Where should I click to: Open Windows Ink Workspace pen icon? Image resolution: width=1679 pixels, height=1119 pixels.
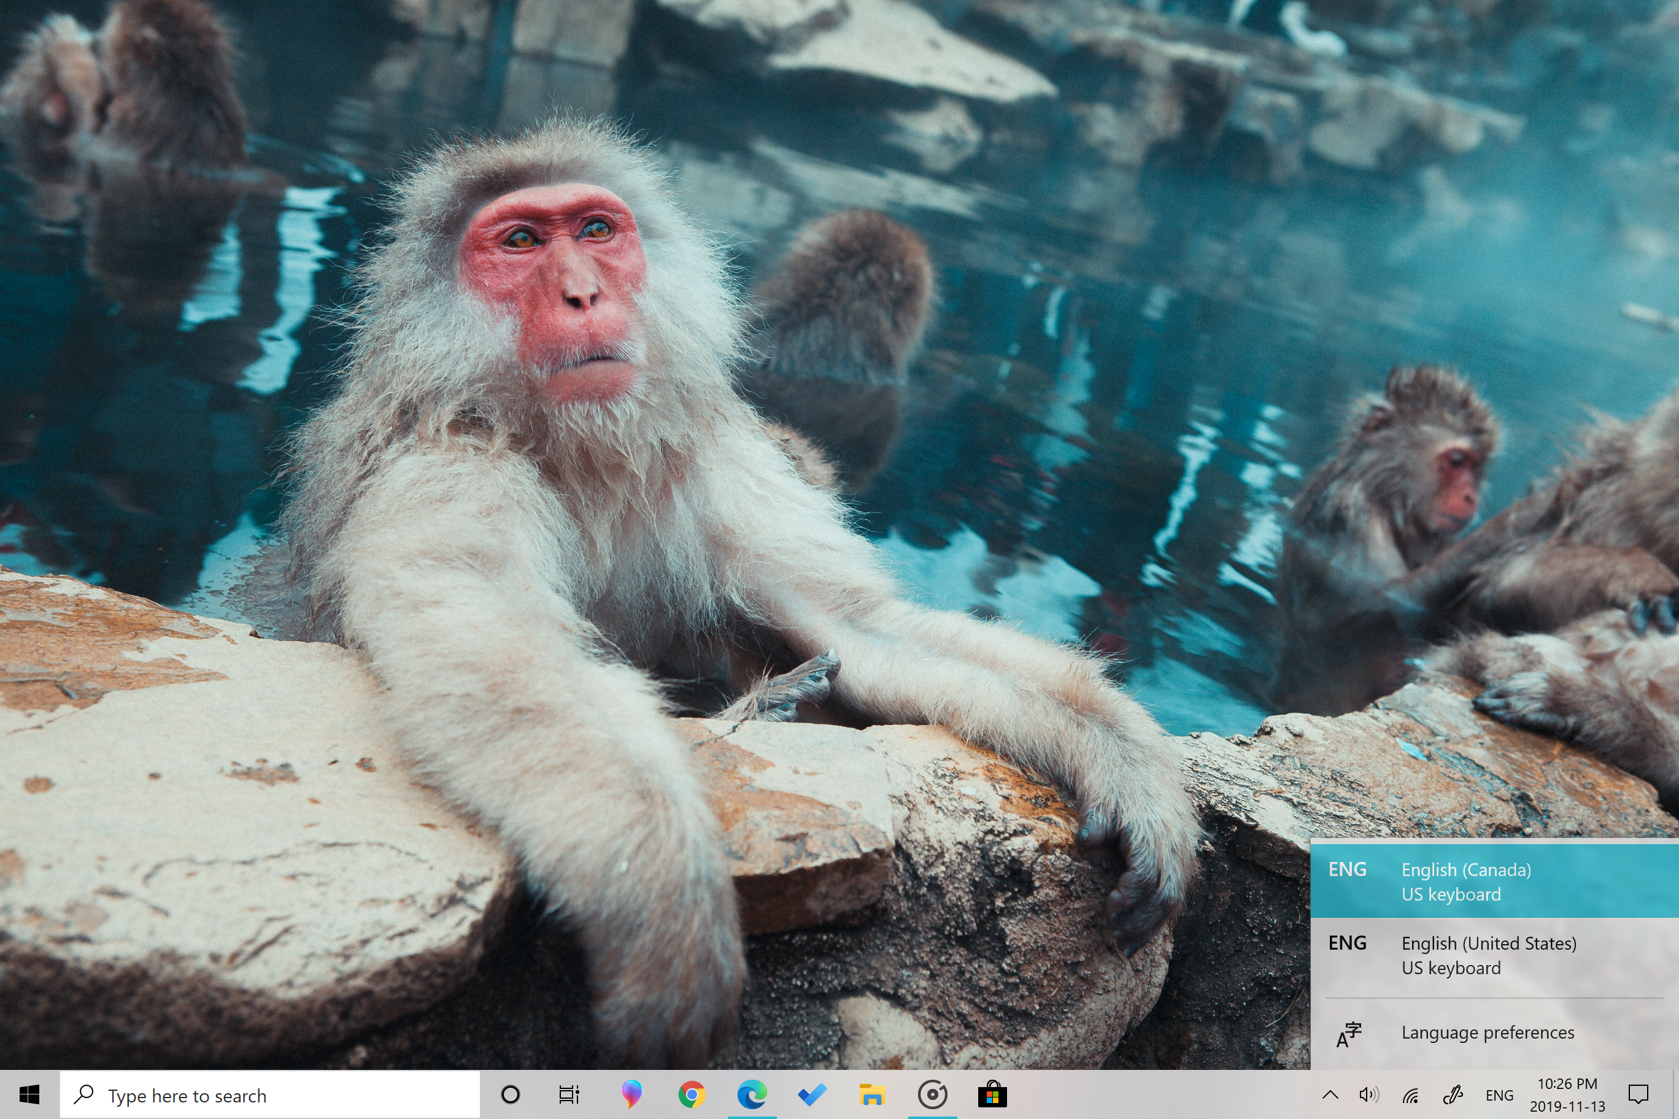(1452, 1094)
